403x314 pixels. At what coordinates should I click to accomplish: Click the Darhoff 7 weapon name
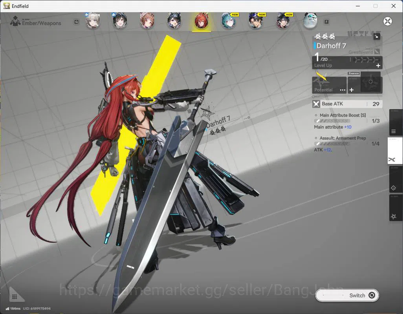pos(331,46)
